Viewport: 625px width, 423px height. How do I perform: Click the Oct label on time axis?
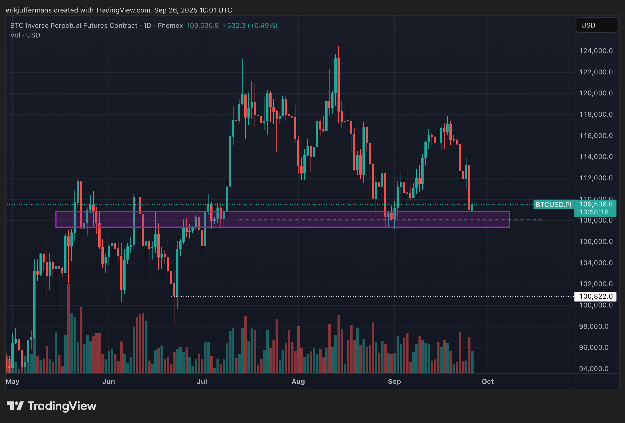[x=488, y=382]
